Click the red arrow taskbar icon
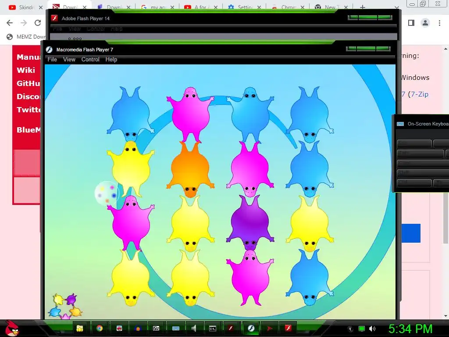The image size is (449, 337). pyautogui.click(x=270, y=328)
